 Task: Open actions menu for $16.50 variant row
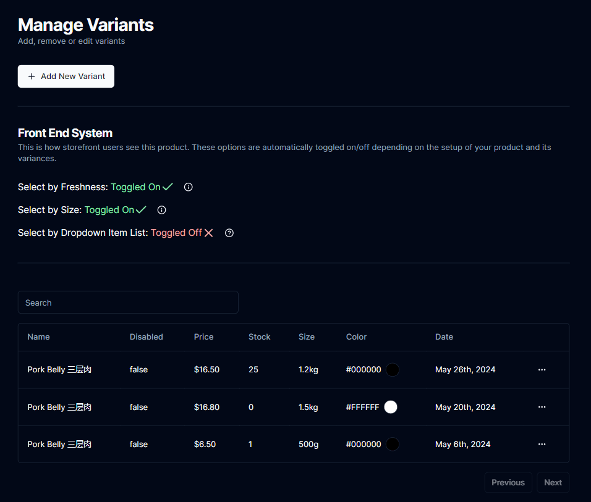point(542,370)
